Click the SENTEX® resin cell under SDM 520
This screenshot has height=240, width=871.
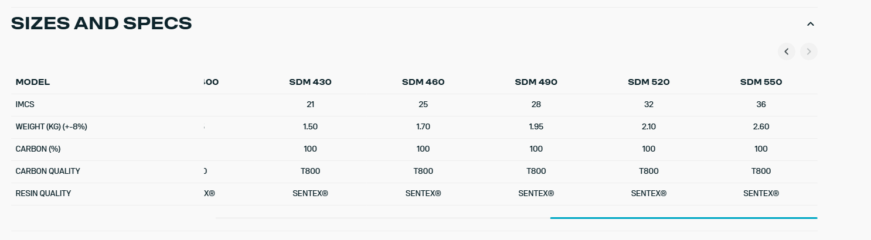(x=648, y=193)
